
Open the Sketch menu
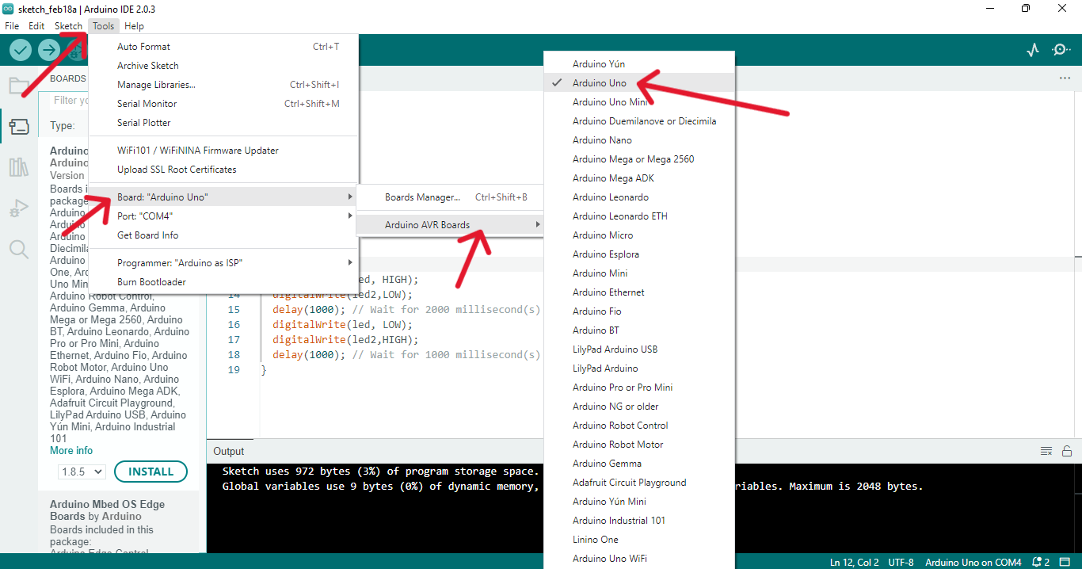[68, 26]
